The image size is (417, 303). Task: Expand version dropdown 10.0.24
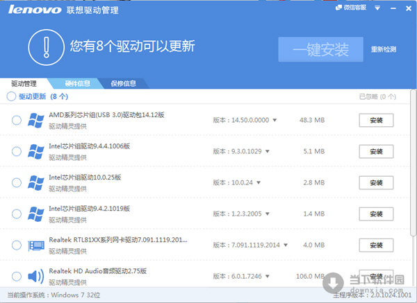pos(259,183)
